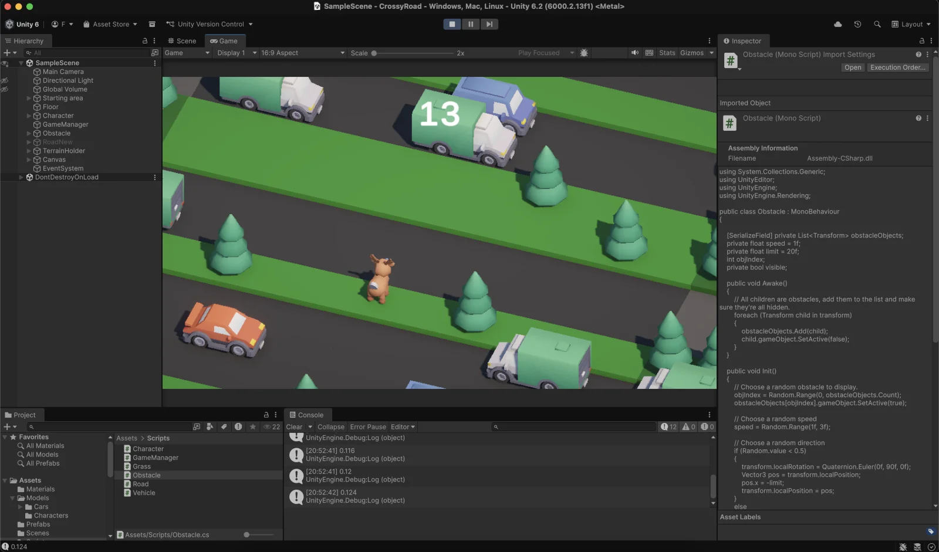This screenshot has width=939, height=552.
Task: Open the 16:9 Aspect dropdown
Action: (x=302, y=53)
